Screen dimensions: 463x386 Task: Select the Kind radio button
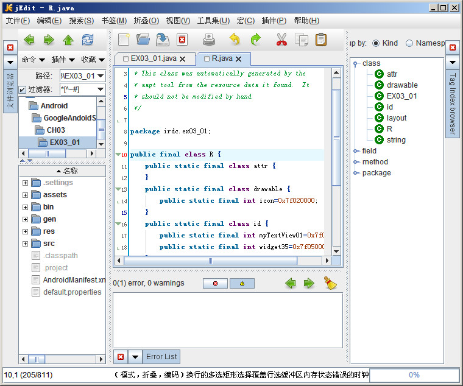point(376,43)
